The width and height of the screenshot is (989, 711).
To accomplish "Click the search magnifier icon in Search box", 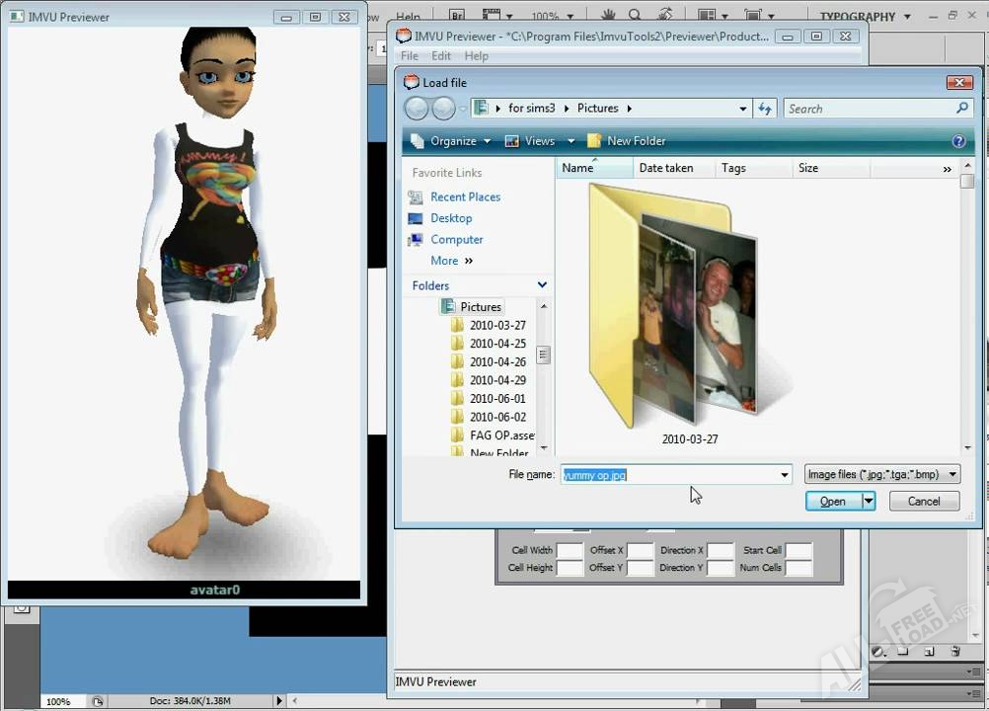I will tap(962, 109).
